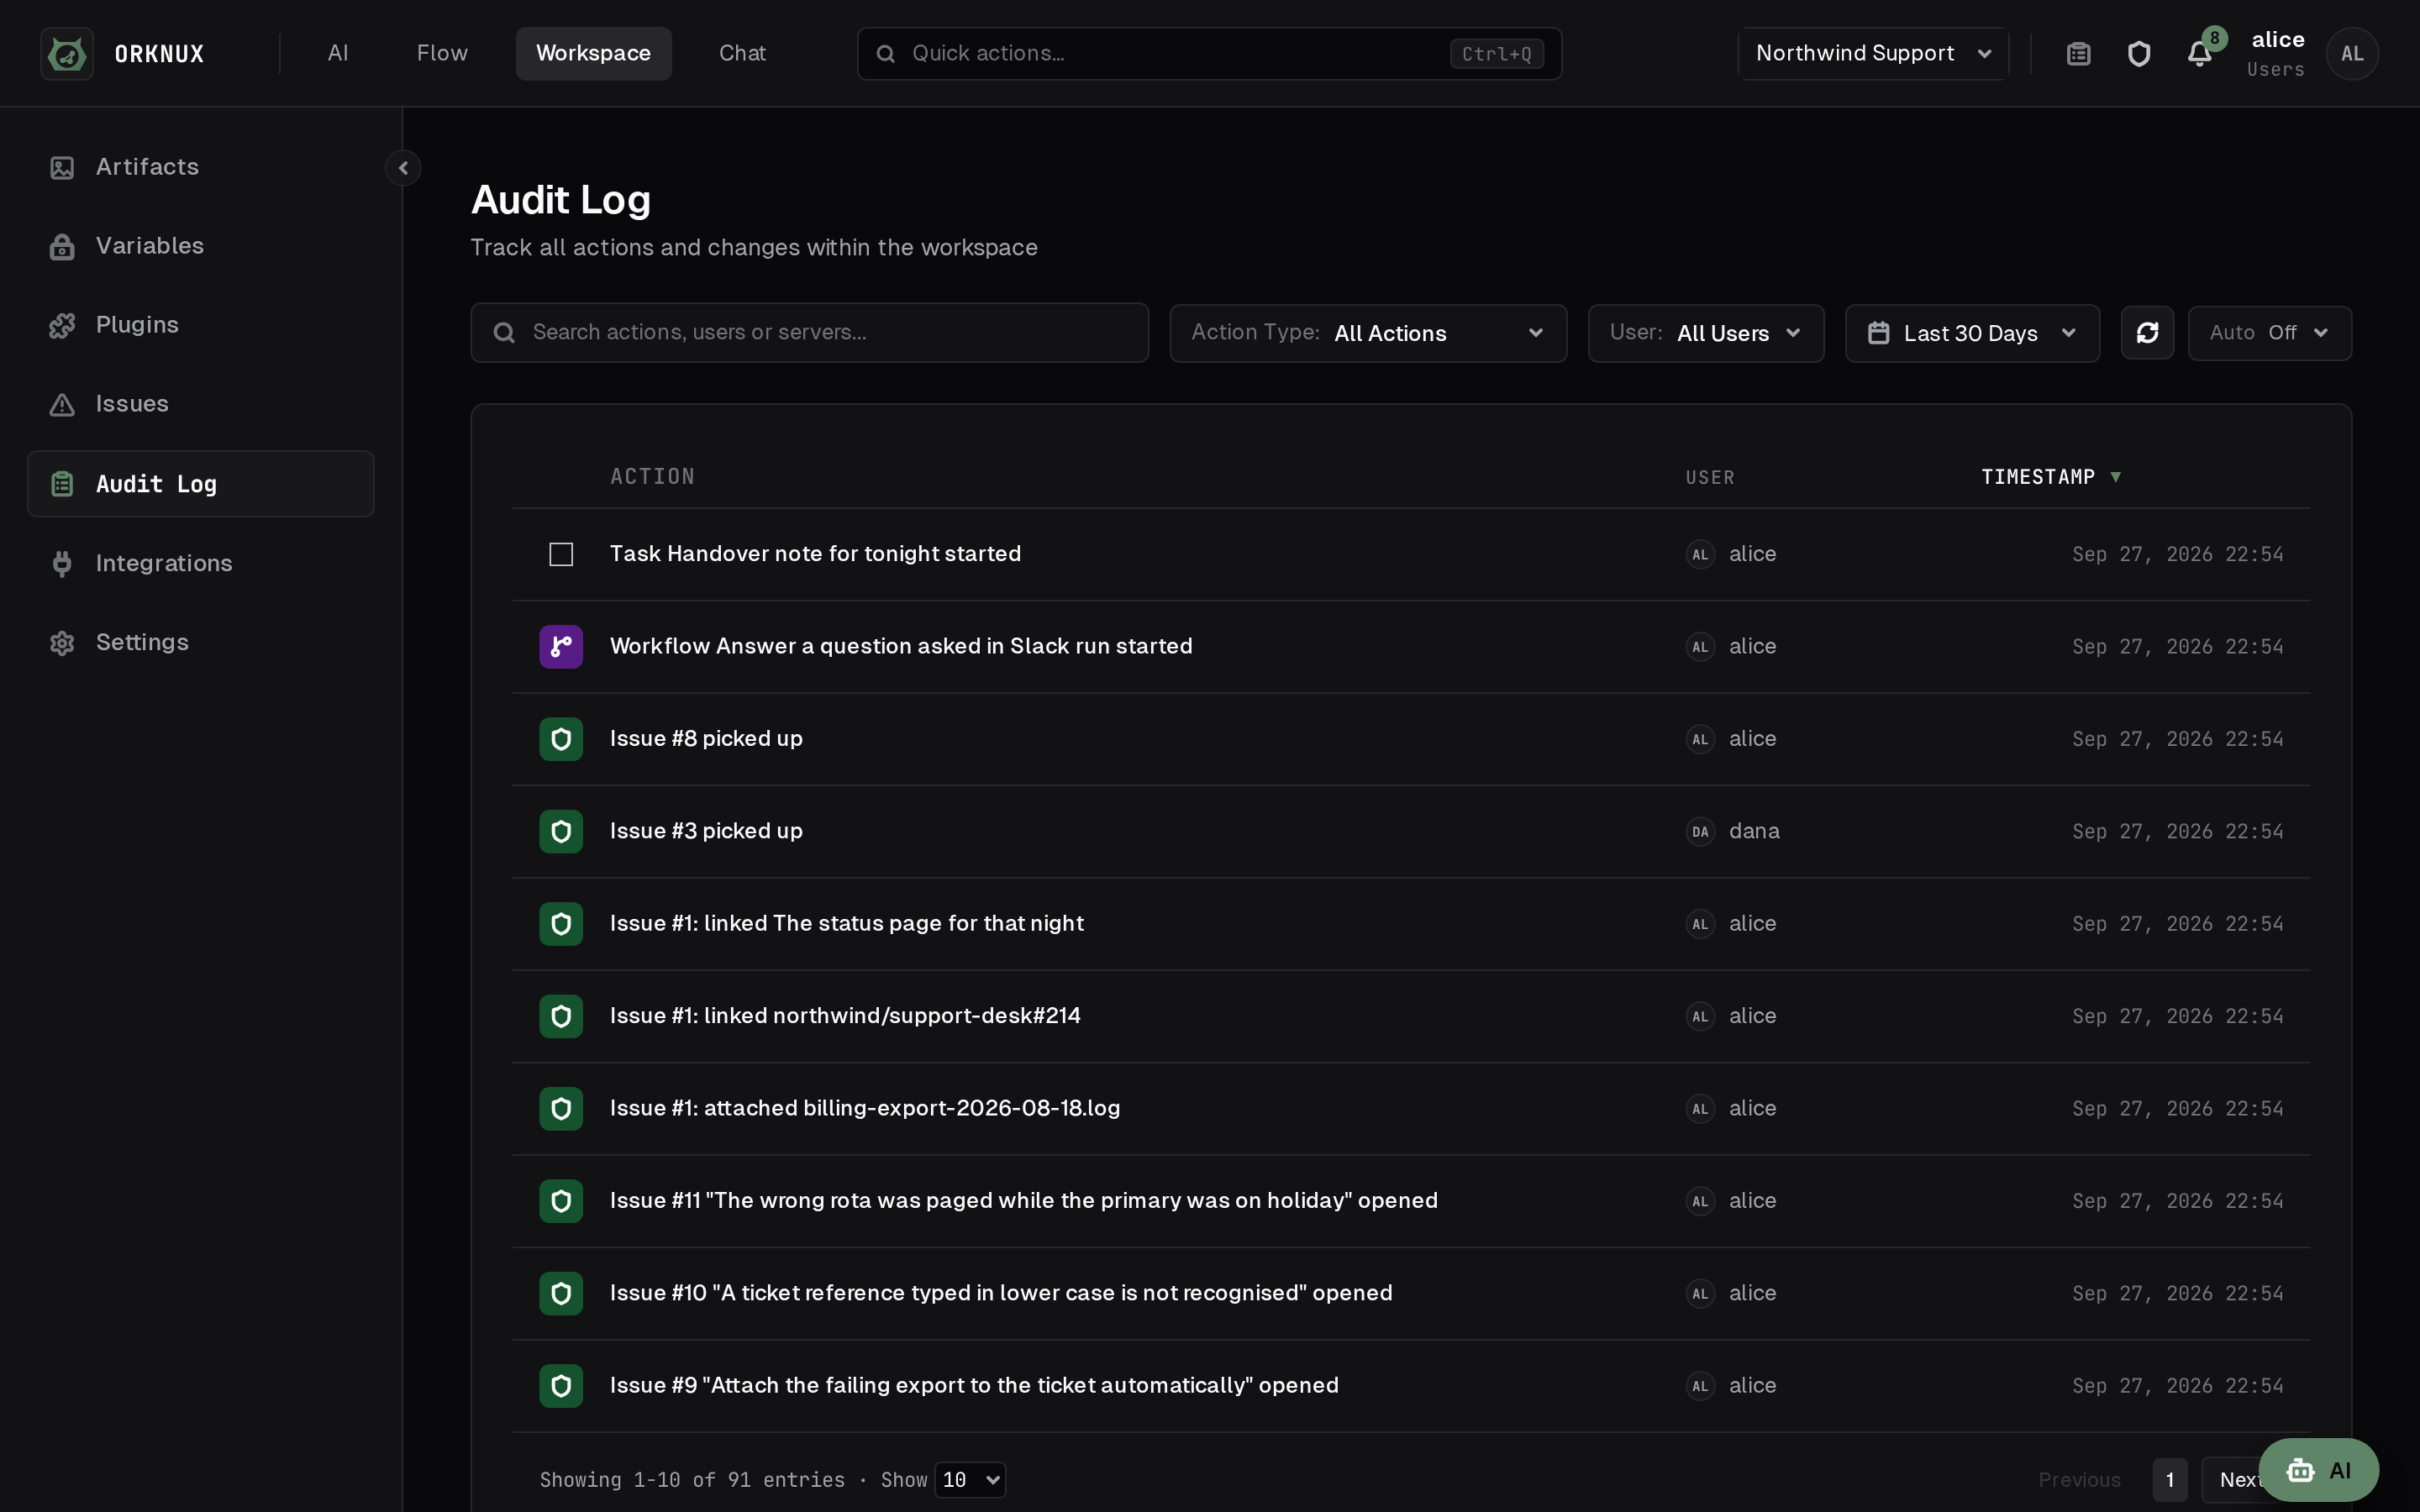Switch to the Chat tab
The height and width of the screenshot is (1512, 2420).
[x=742, y=53]
